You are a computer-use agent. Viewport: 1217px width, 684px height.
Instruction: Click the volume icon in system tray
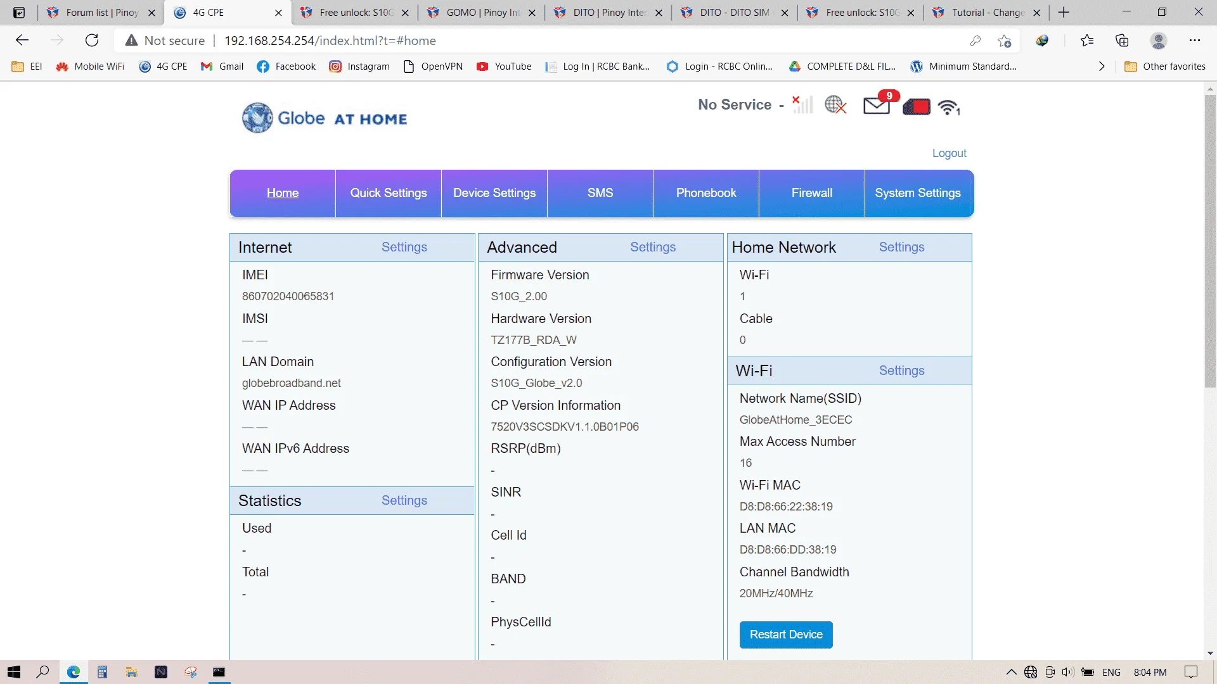click(1067, 672)
